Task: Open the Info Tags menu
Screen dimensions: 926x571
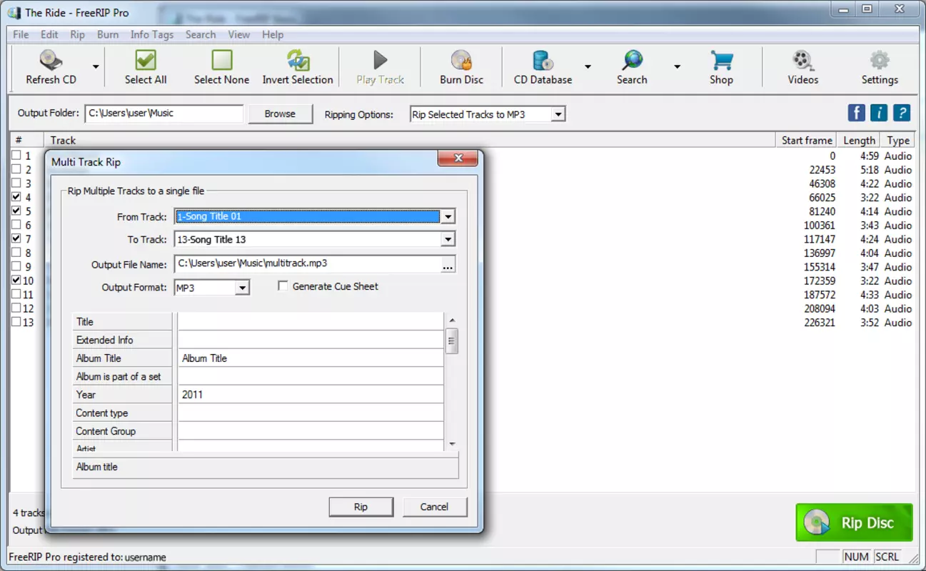Action: 152,34
